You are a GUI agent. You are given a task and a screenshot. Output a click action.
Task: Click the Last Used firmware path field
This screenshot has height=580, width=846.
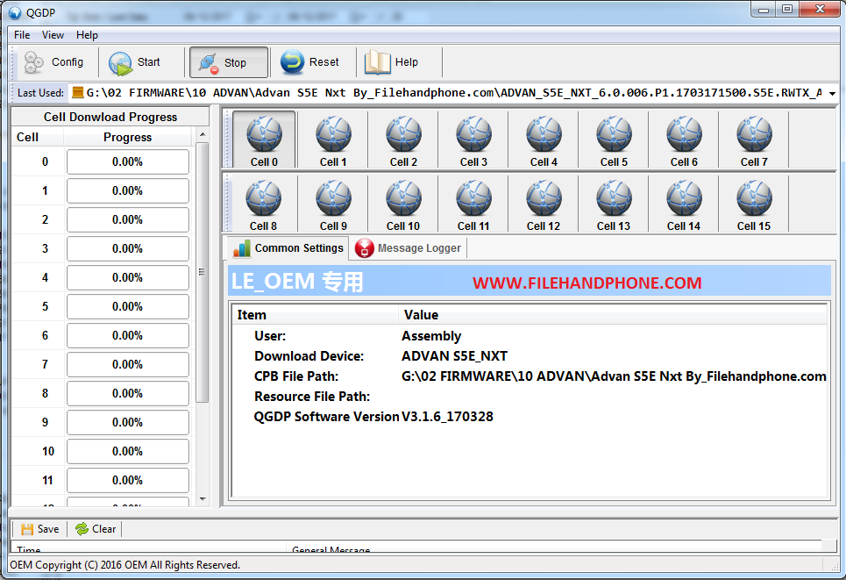click(x=447, y=93)
